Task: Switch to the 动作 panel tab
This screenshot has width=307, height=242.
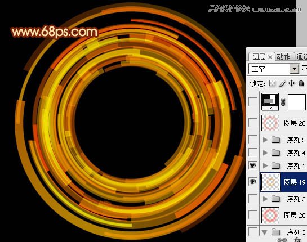Action: 283,57
